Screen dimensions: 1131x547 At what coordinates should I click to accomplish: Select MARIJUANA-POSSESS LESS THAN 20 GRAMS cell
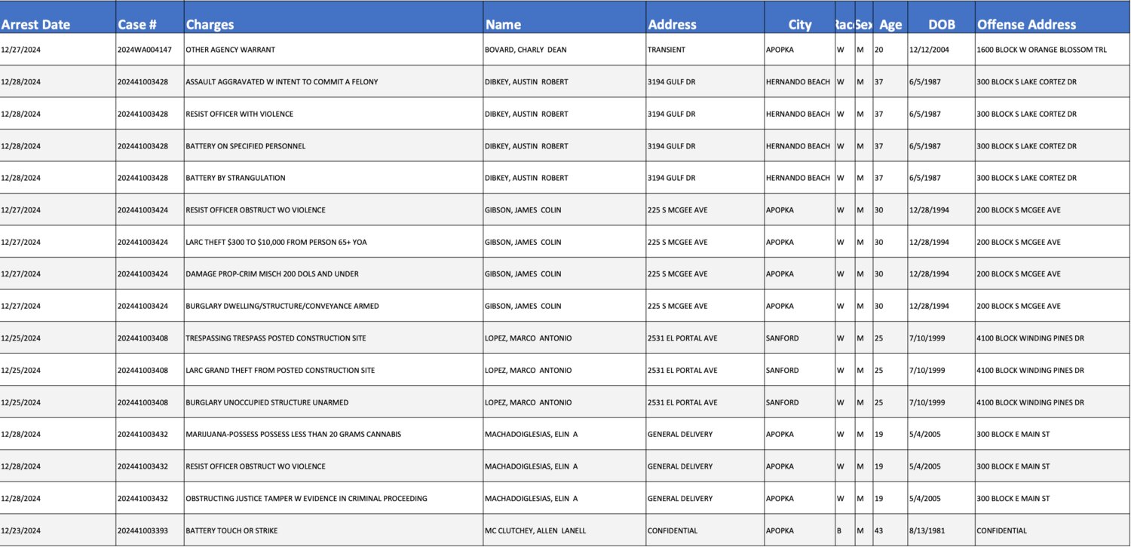click(333, 434)
